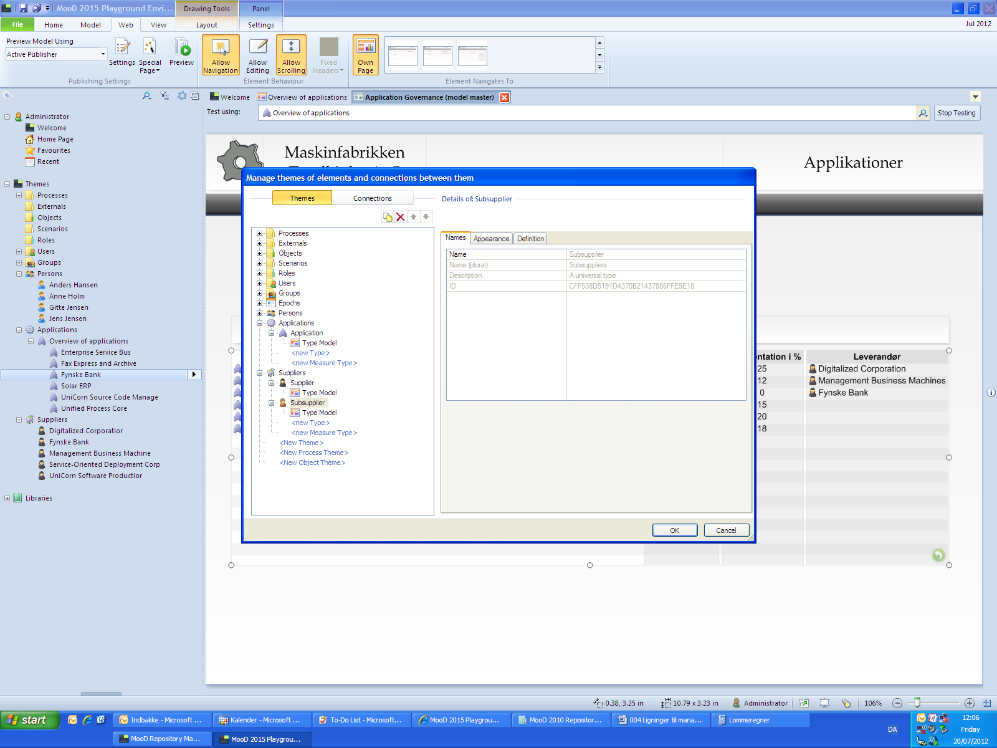Collapse the Suppliers node in dialog tree
Image resolution: width=997 pixels, height=748 pixels.
(260, 373)
